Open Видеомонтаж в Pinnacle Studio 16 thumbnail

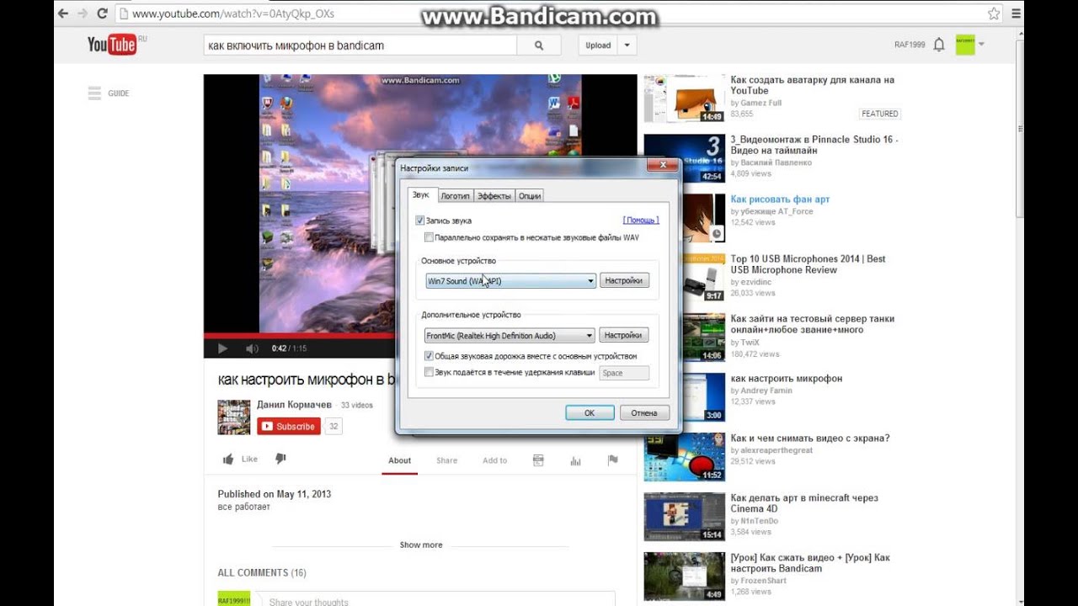click(684, 158)
